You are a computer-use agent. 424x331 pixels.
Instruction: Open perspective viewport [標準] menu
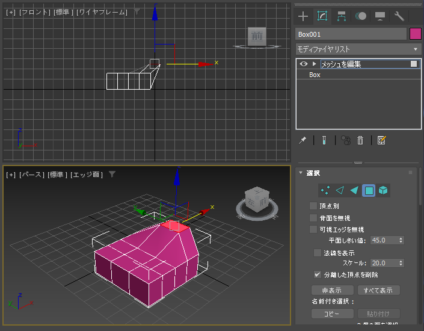point(57,175)
